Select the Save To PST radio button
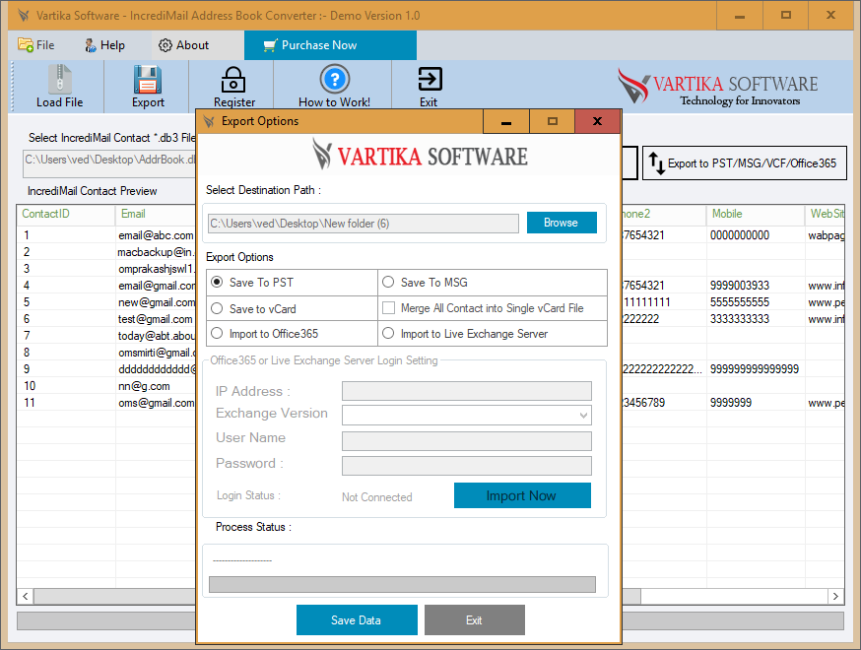Image resolution: width=861 pixels, height=650 pixels. (x=217, y=283)
